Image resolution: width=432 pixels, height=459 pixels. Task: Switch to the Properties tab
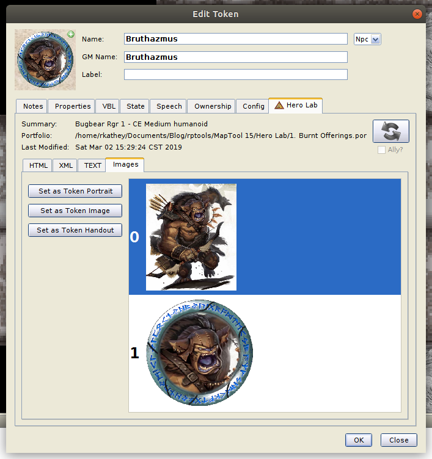(73, 106)
